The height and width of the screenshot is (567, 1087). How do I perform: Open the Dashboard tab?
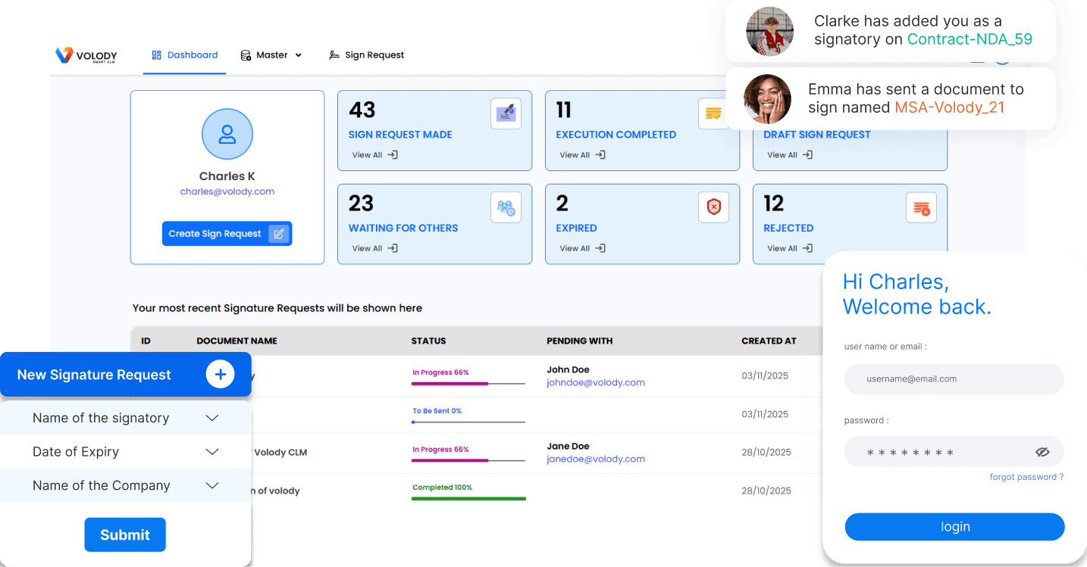184,55
